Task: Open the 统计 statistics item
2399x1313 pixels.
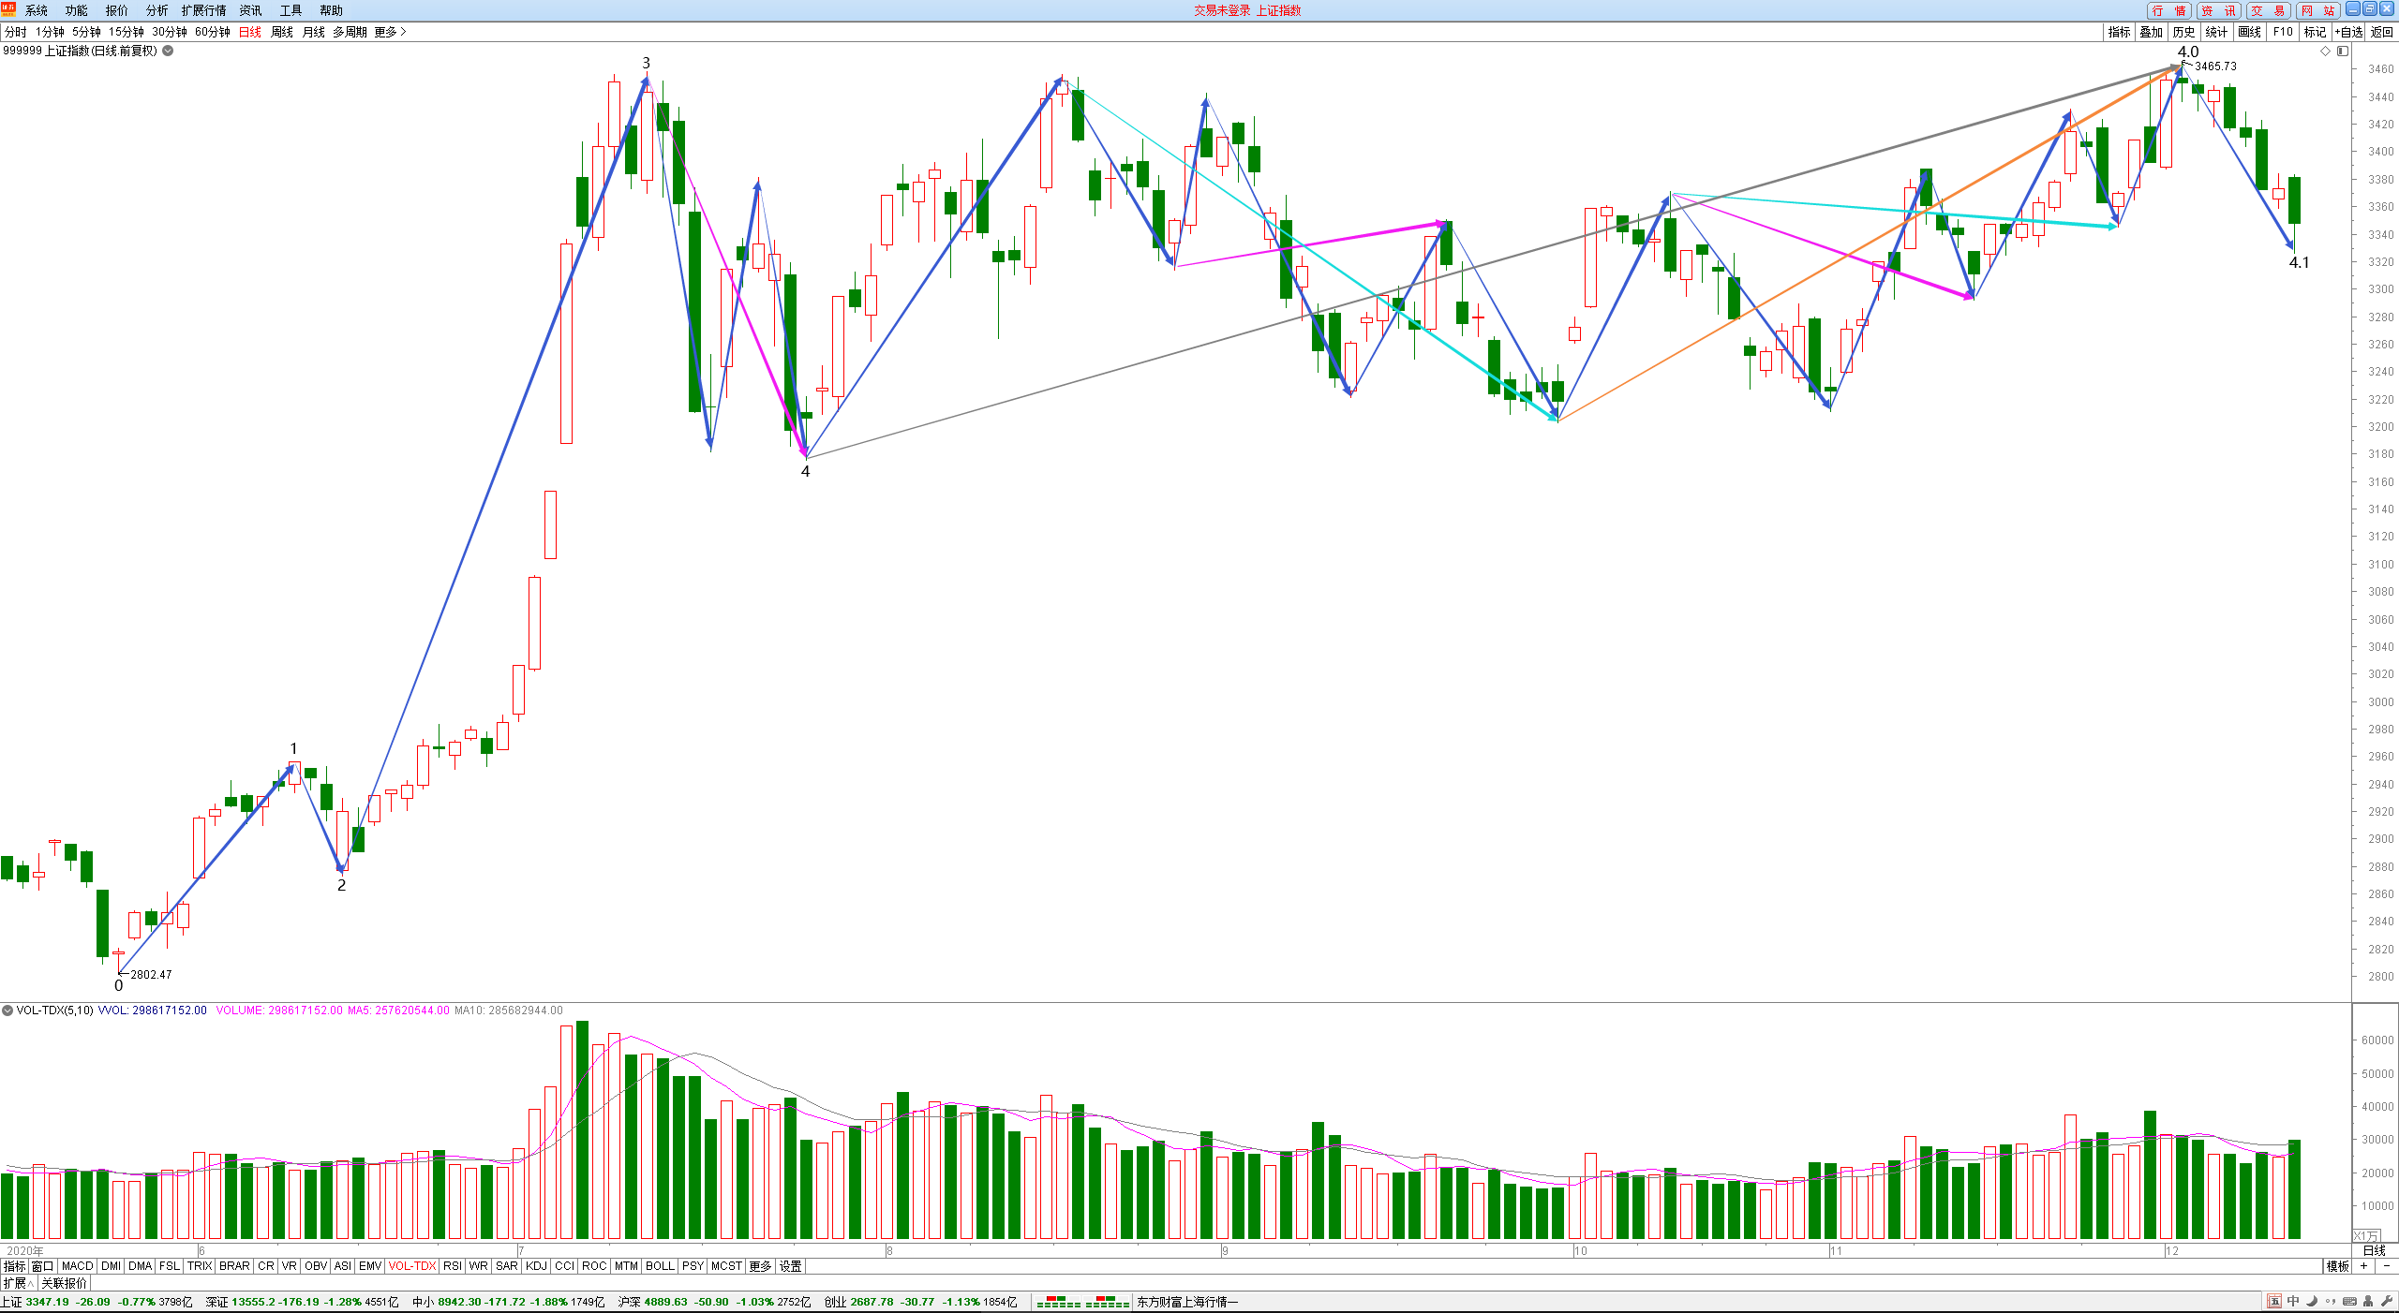Action: point(2216,32)
